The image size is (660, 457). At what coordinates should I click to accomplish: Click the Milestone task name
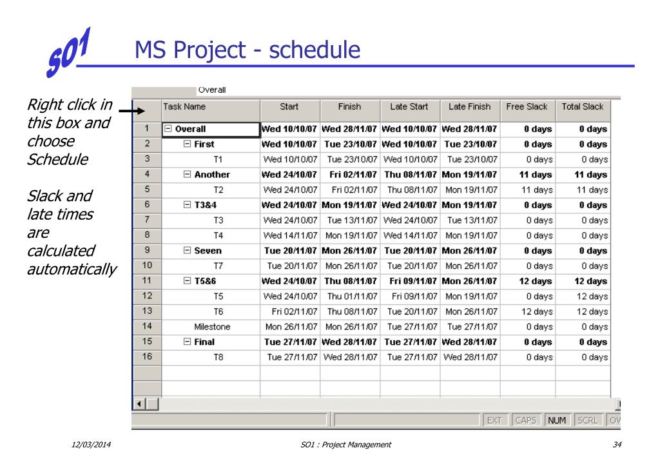point(212,327)
